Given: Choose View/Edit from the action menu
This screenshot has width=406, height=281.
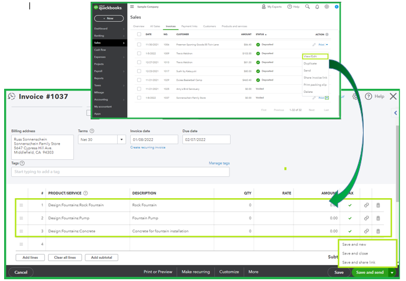Looking at the screenshot, I should pos(315,56).
